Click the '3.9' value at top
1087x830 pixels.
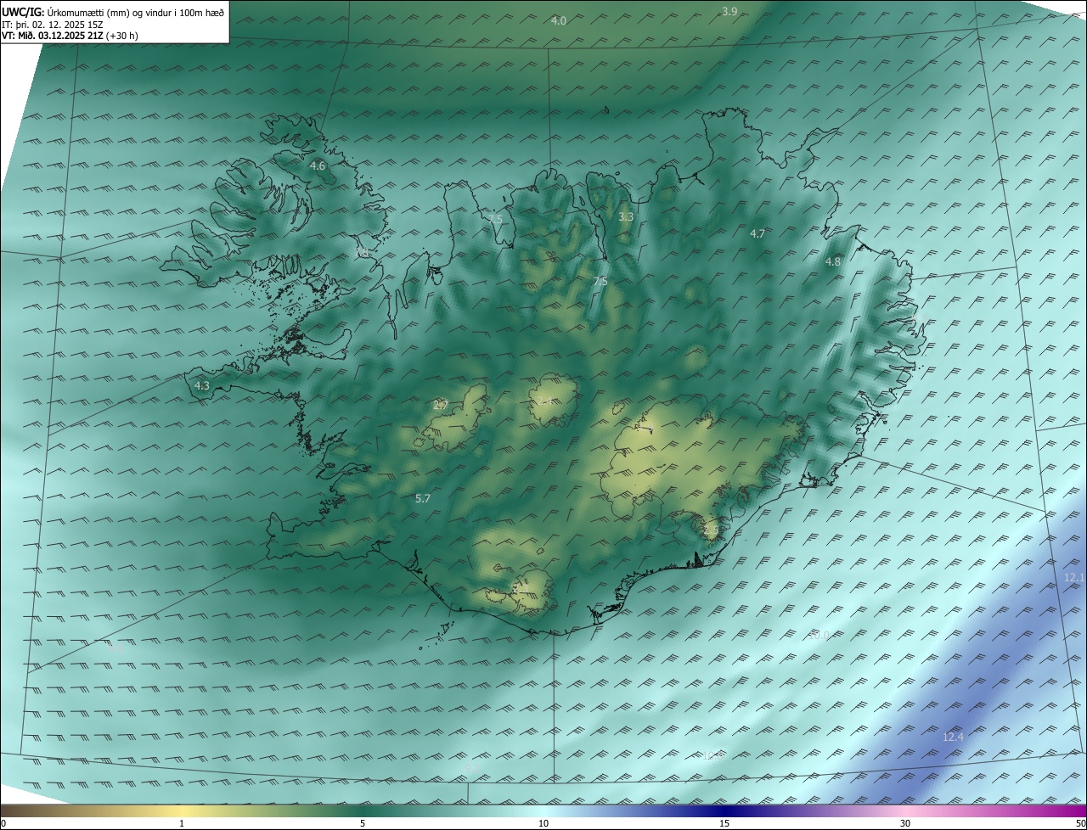click(x=729, y=11)
